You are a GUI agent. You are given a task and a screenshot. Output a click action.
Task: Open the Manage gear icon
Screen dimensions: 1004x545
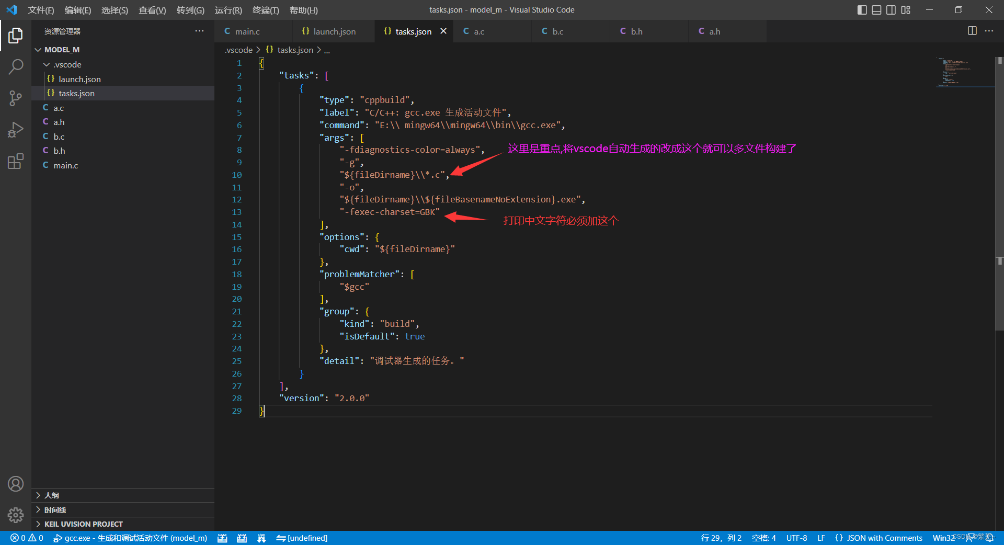pos(16,515)
